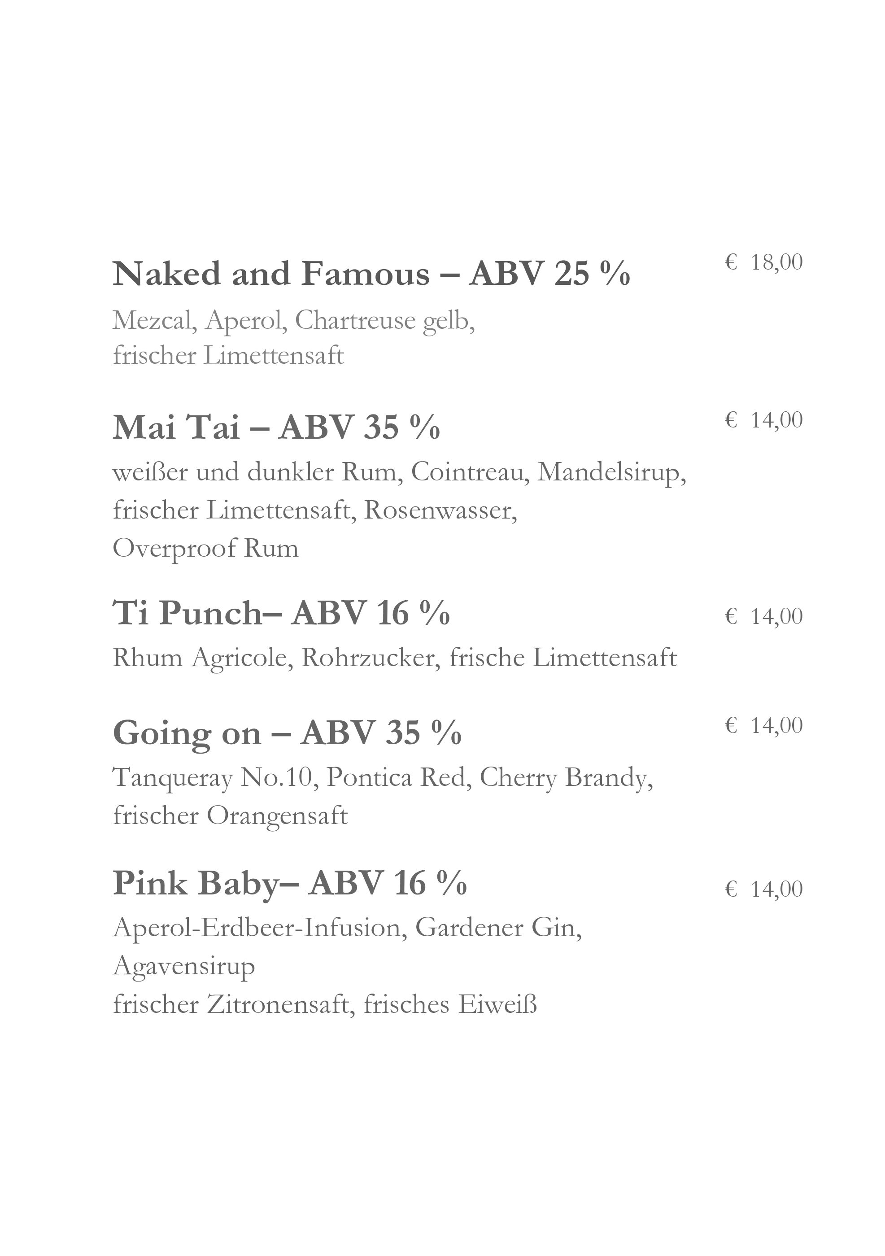This screenshot has width=885, height=1256.
Task: Click the frischer Zitronensaft, frisches Eiweiß line
Action: pos(325,1004)
